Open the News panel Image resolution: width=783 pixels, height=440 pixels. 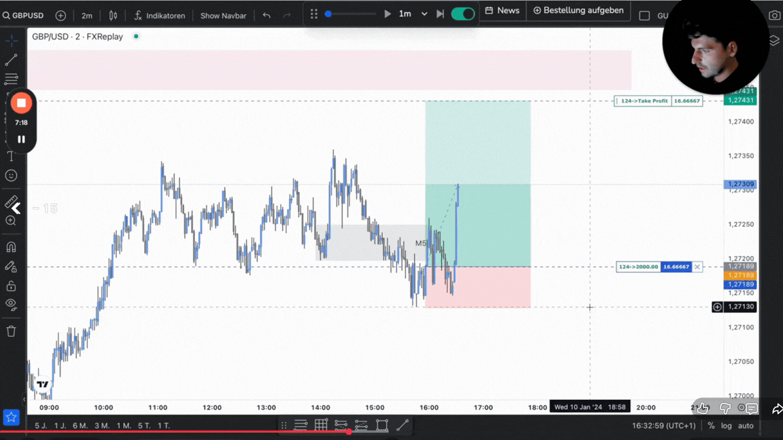pyautogui.click(x=502, y=10)
